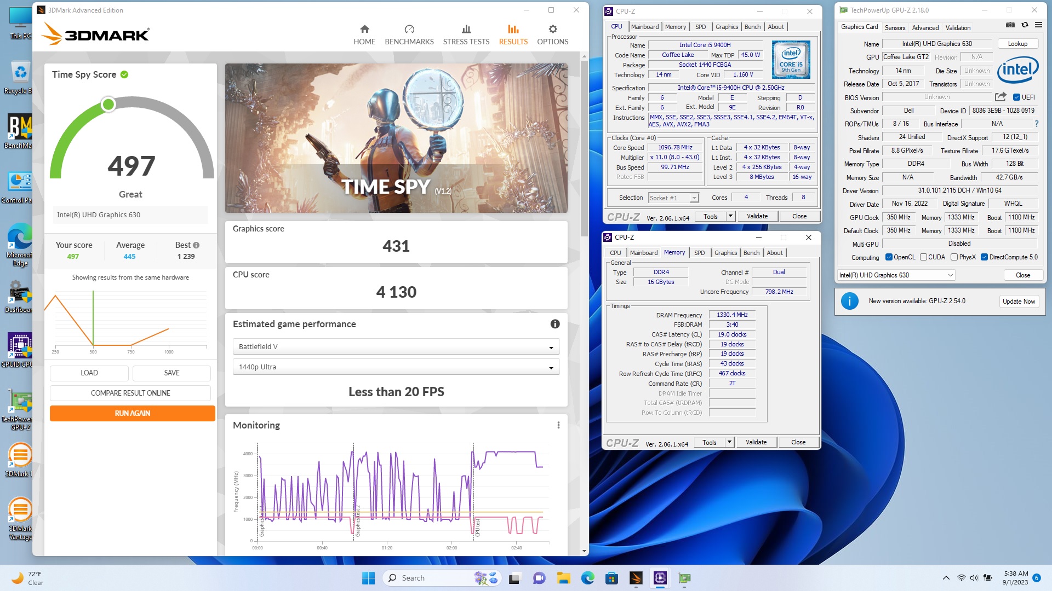The height and width of the screenshot is (591, 1052).
Task: Click Update Now in GPU-Z
Action: 1019,302
